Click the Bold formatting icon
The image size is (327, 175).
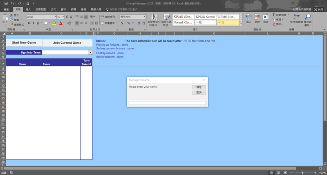pyautogui.click(x=29, y=23)
